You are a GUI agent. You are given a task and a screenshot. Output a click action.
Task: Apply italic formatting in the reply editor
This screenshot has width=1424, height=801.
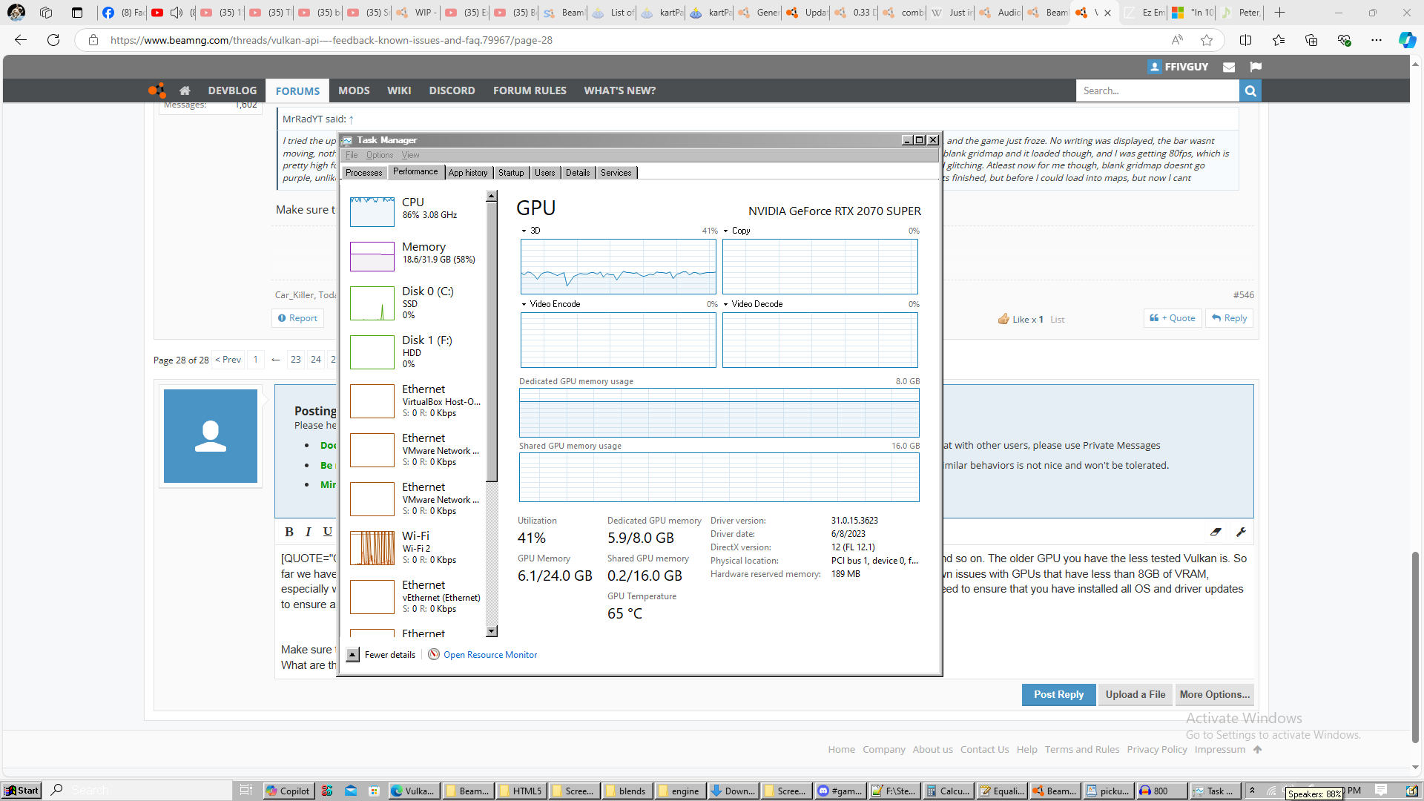(x=309, y=532)
